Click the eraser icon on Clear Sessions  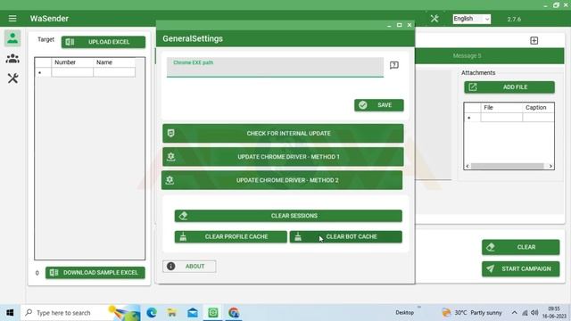(x=183, y=216)
